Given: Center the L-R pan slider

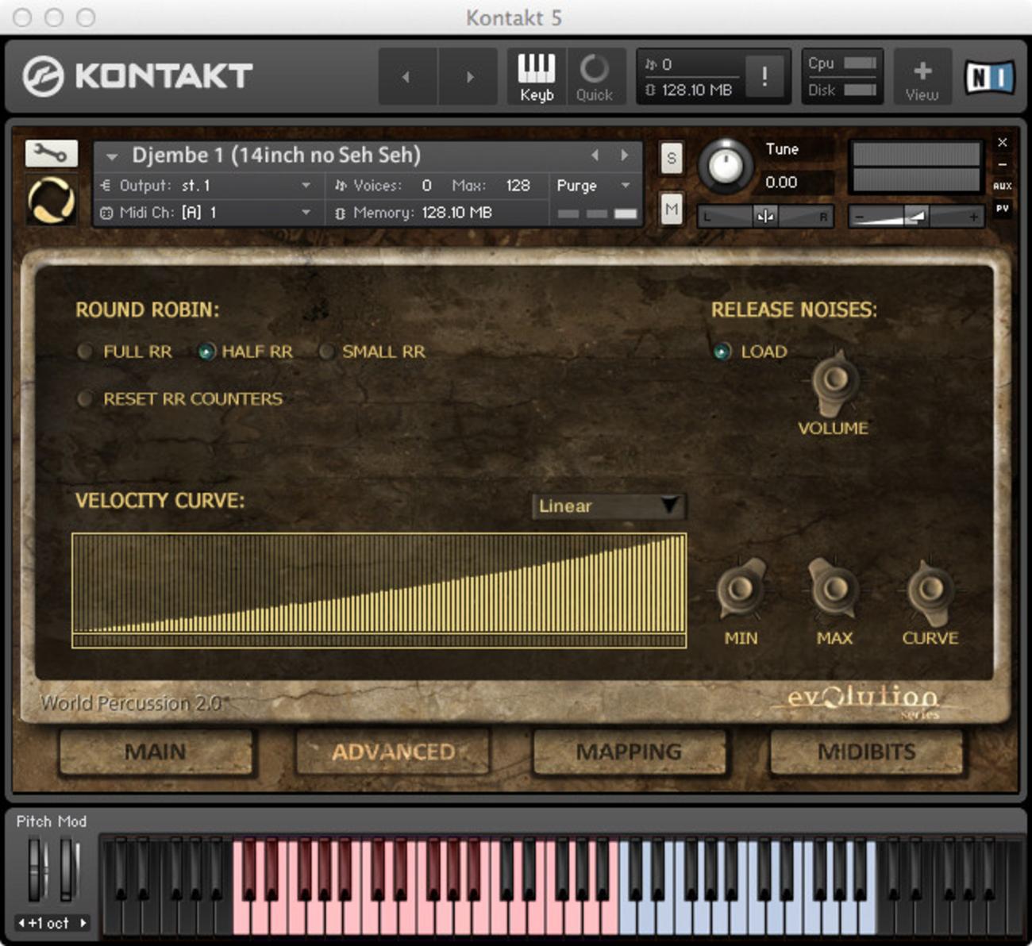Looking at the screenshot, I should (764, 215).
